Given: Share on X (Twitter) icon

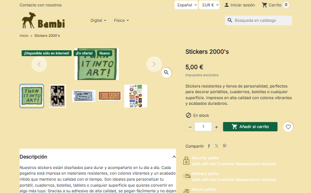Looking at the screenshot, I should (x=217, y=146).
